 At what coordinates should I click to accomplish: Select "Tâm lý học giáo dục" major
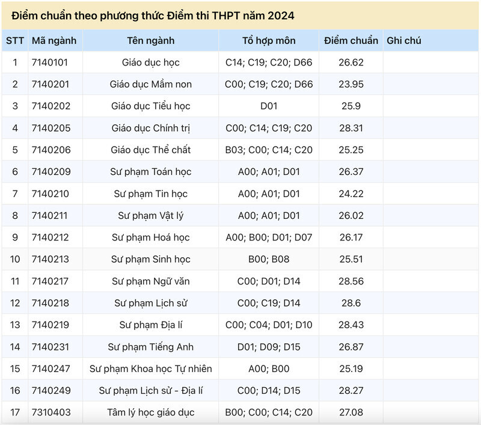pyautogui.click(x=150, y=412)
